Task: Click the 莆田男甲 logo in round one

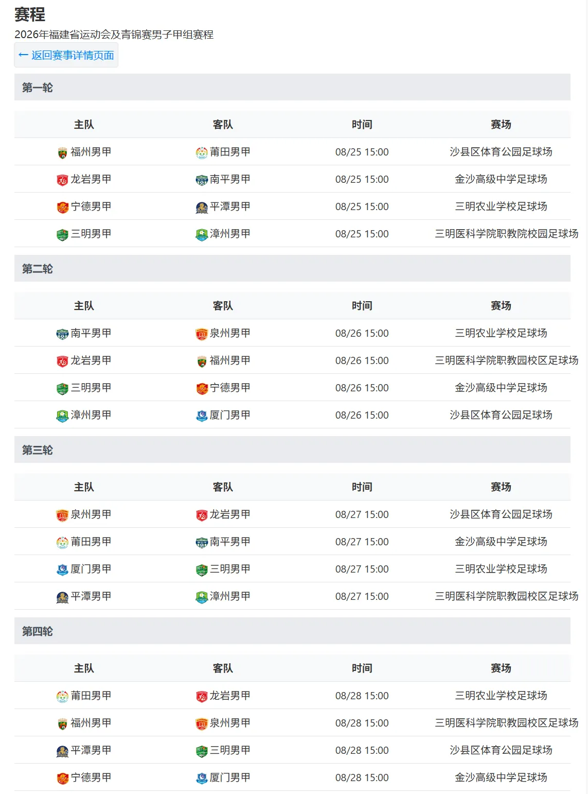Action: point(202,152)
